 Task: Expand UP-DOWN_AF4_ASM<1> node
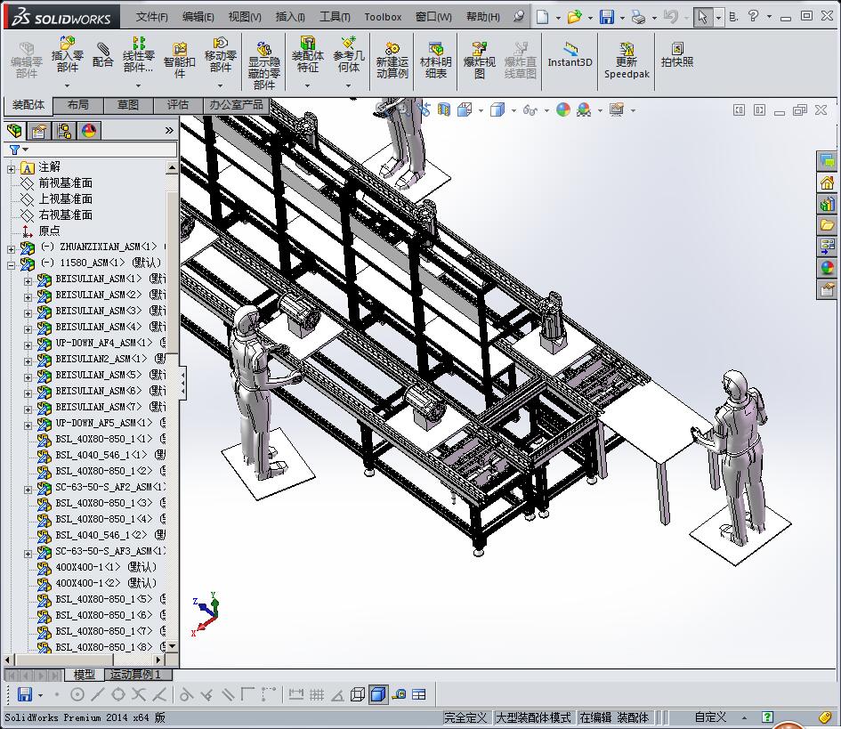point(28,345)
